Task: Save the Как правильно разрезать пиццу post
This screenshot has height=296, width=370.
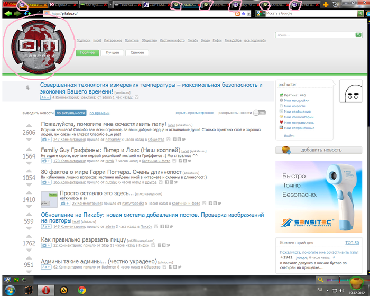Action: (153, 245)
